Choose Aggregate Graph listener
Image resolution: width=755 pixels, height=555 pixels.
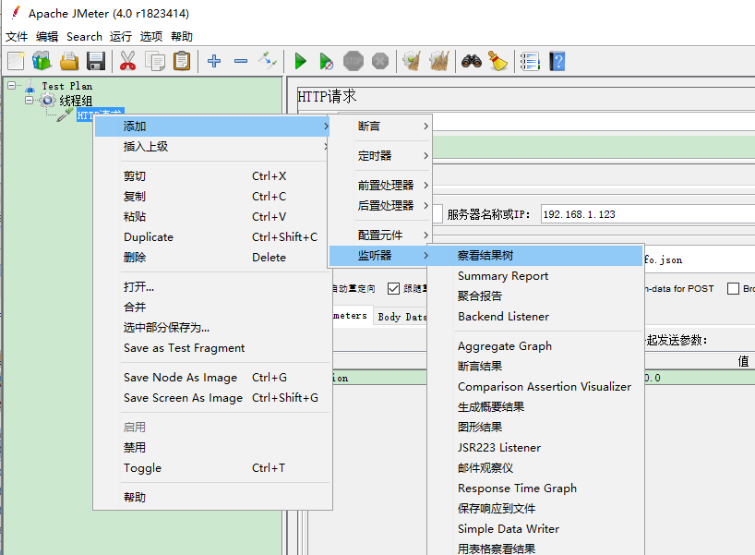[535, 346]
